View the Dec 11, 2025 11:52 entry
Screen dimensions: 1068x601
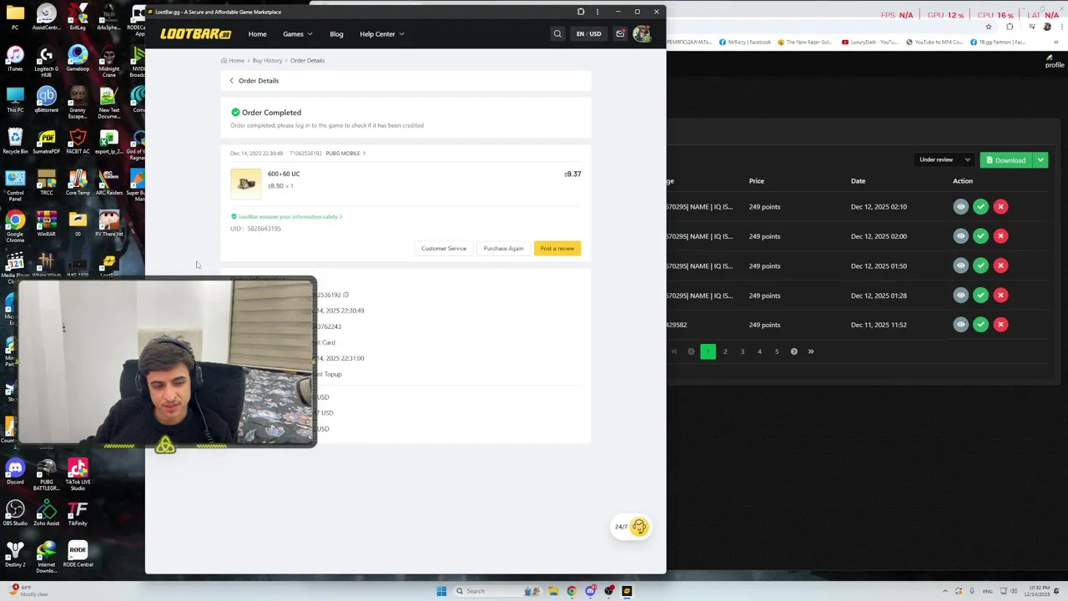click(960, 325)
